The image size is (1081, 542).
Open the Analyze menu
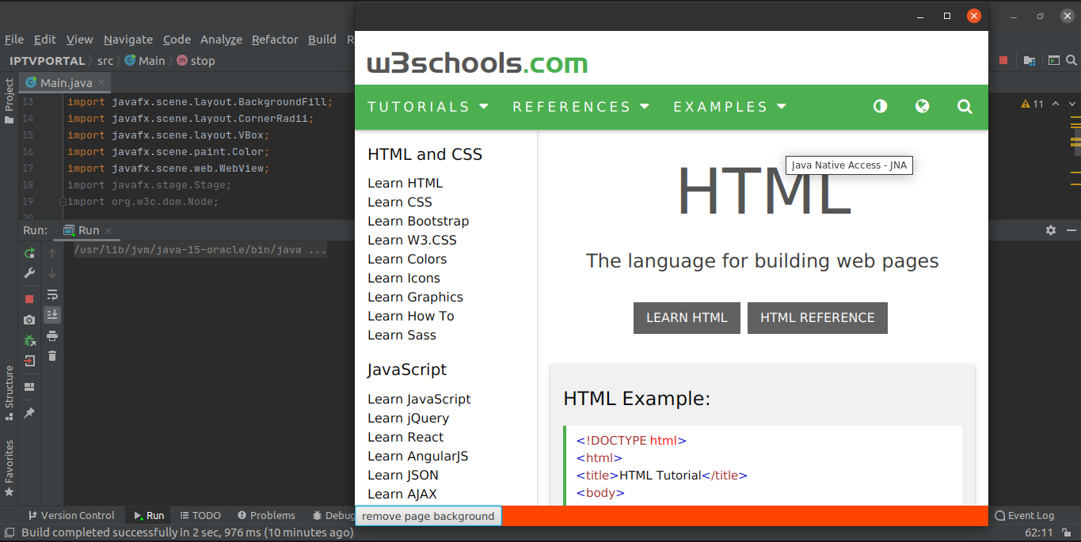click(221, 39)
